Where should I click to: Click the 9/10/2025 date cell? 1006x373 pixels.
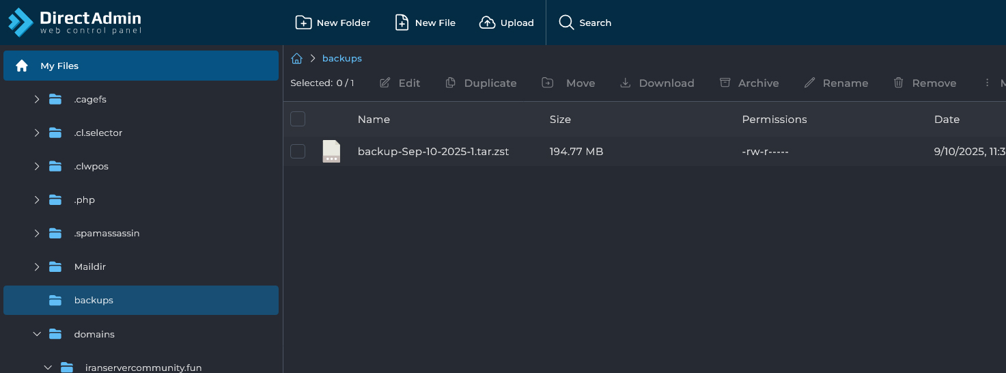[x=970, y=152]
